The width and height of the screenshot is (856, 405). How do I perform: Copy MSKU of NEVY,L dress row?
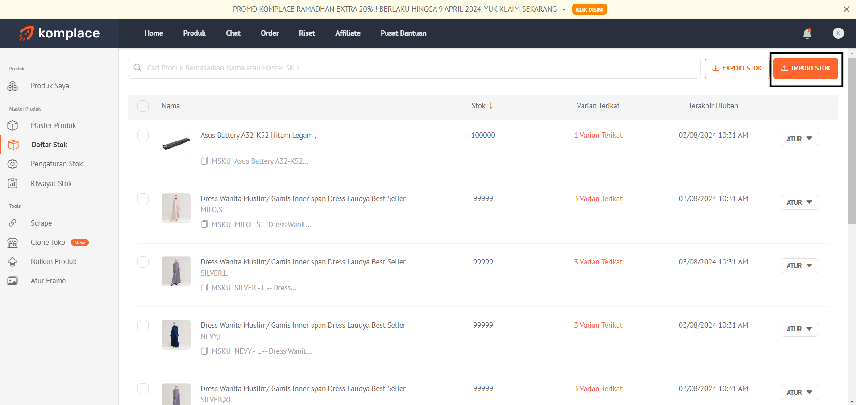[204, 351]
